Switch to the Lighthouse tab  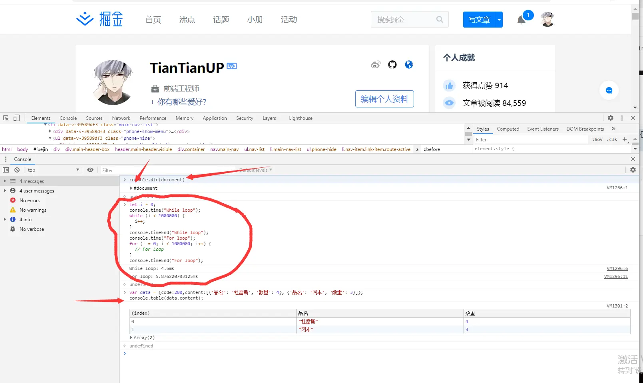tap(301, 118)
